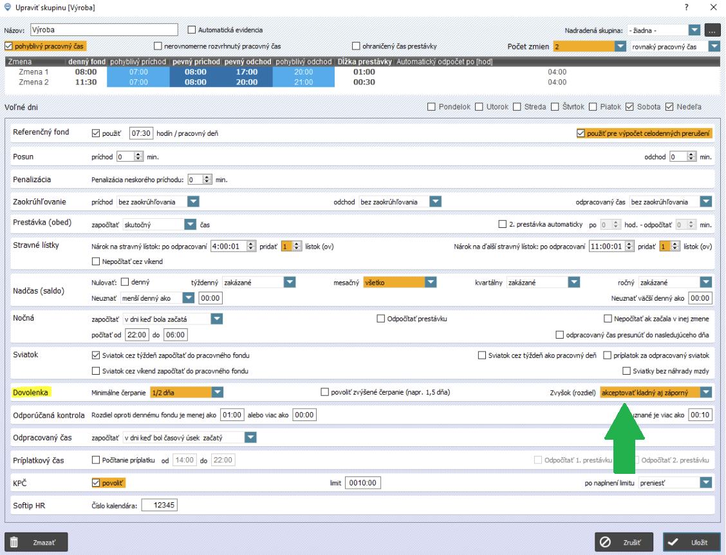
Task: Open Počet zmien dropdown
Action: 620,47
